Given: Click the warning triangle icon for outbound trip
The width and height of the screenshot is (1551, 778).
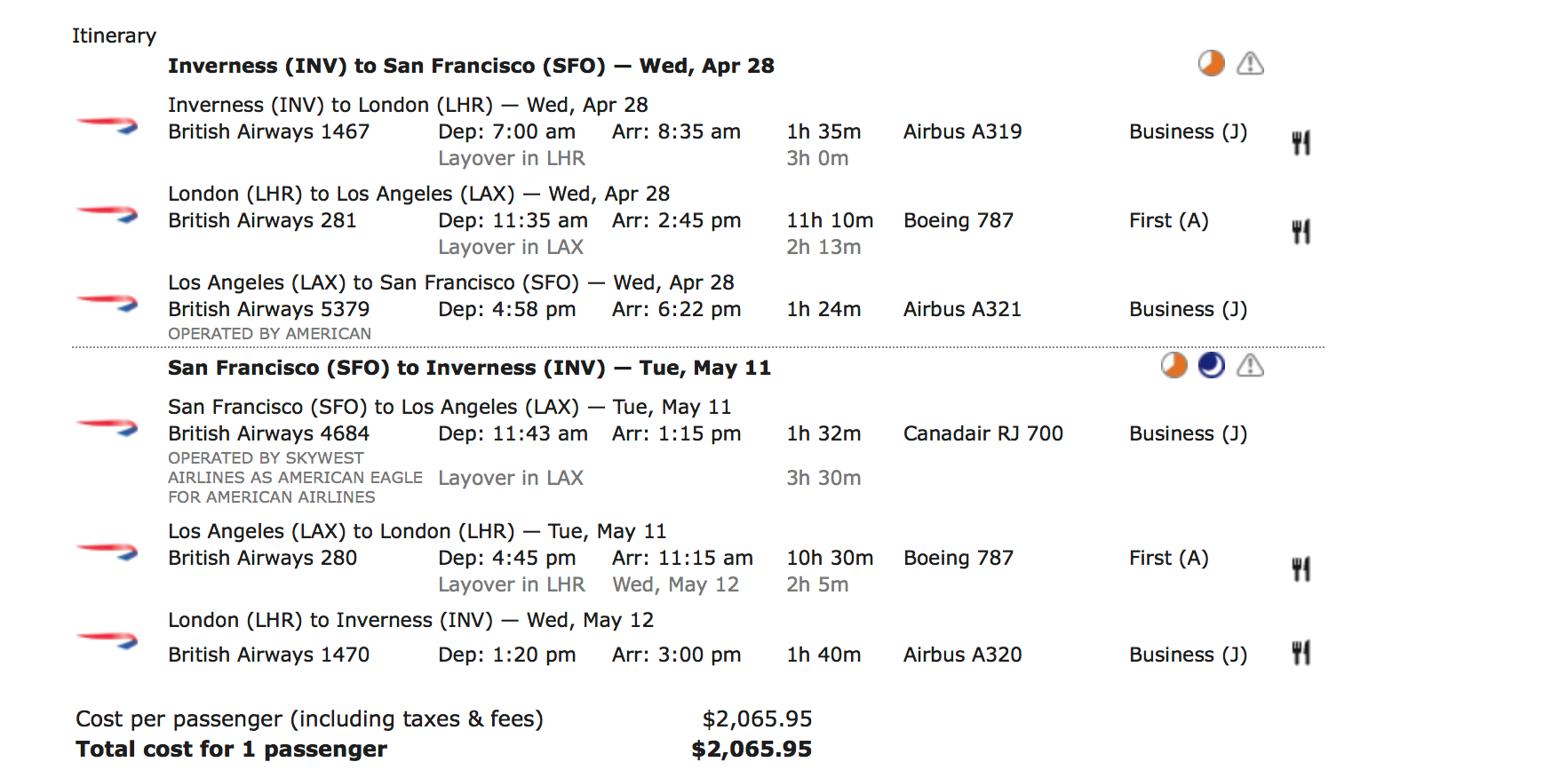Looking at the screenshot, I should (x=1250, y=63).
